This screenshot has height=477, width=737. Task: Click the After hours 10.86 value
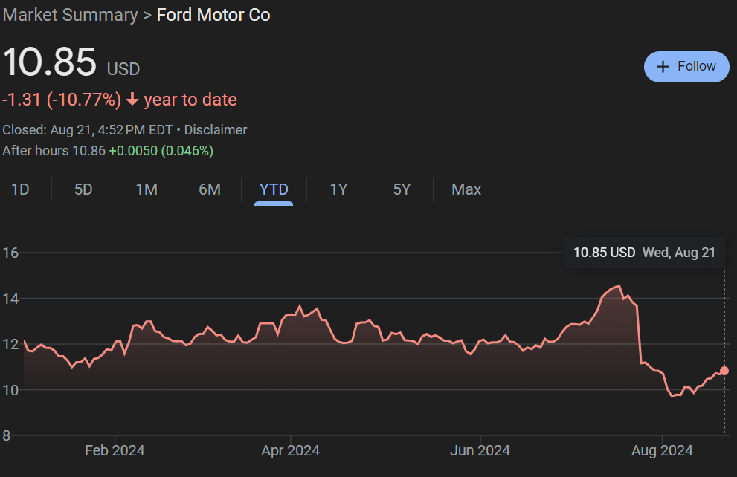pos(54,151)
